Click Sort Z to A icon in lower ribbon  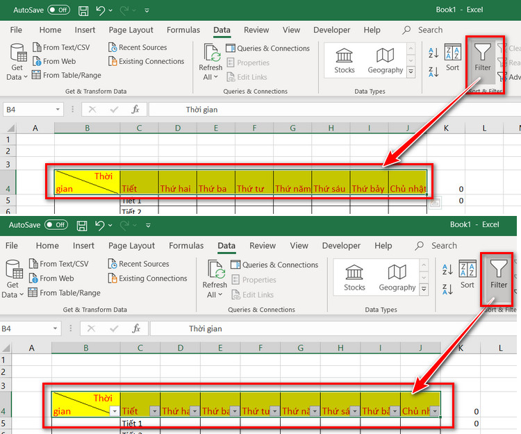tap(447, 290)
